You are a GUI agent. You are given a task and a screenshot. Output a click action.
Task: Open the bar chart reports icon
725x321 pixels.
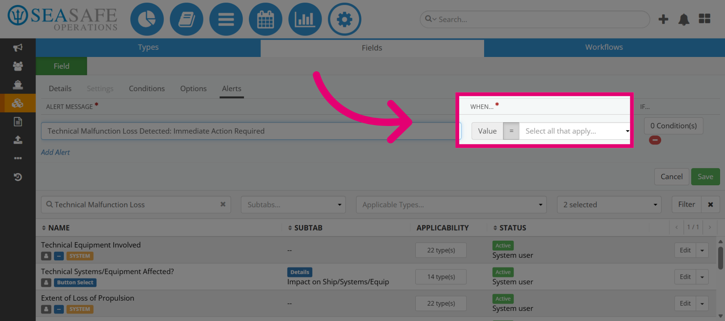tap(305, 19)
